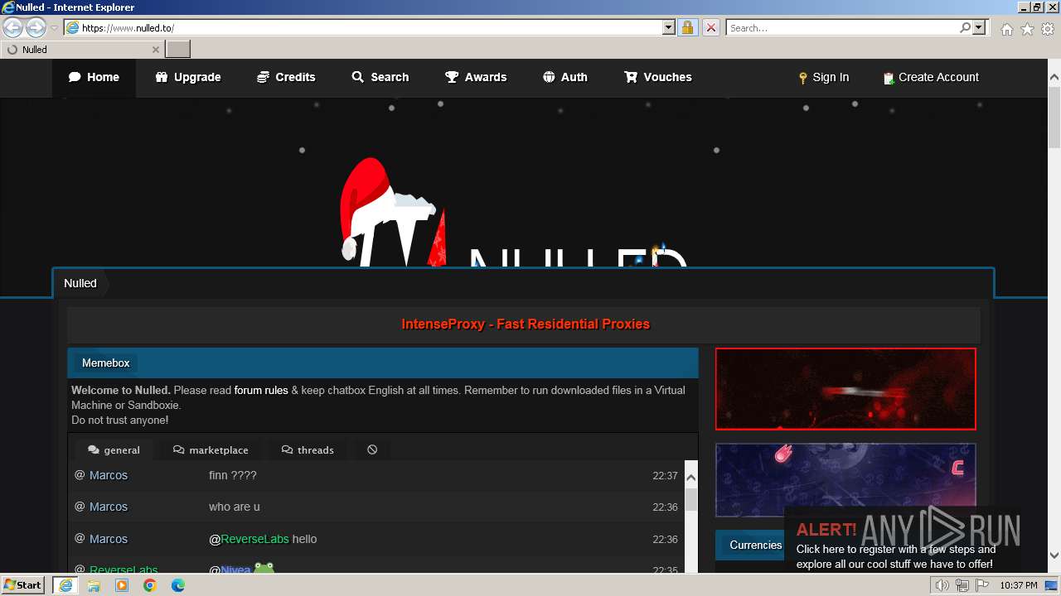Open the Vouches navigation item
The height and width of the screenshot is (596, 1061).
658,77
